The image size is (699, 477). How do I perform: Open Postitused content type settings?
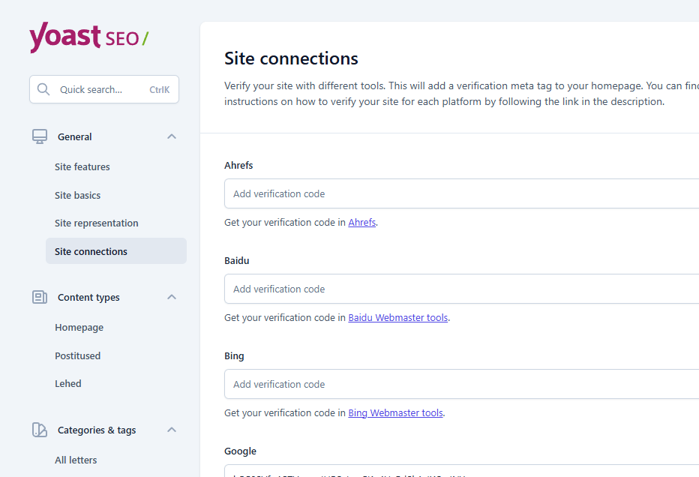pos(77,355)
